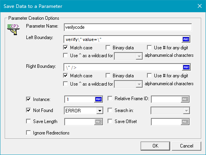Enable the Save Length checkbox
This screenshot has height=155, width=206.
28,121
